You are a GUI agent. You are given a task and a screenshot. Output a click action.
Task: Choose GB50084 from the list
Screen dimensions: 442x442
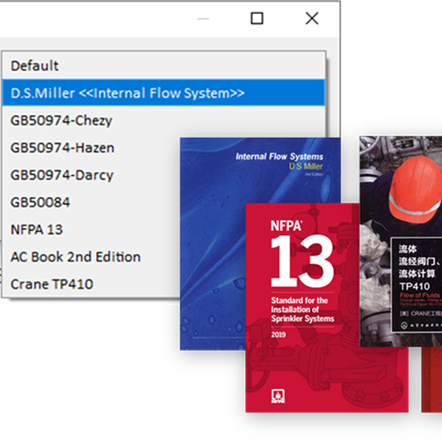[91, 202]
